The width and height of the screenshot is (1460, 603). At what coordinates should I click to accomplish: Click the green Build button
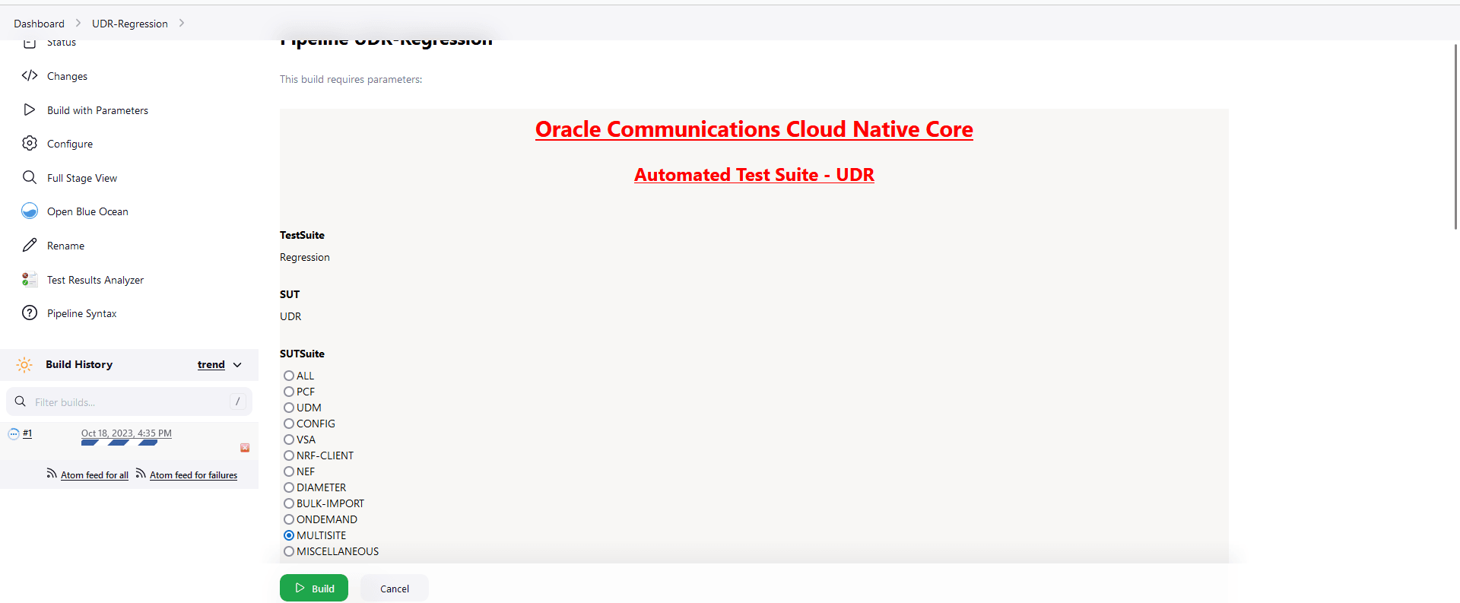pos(314,588)
